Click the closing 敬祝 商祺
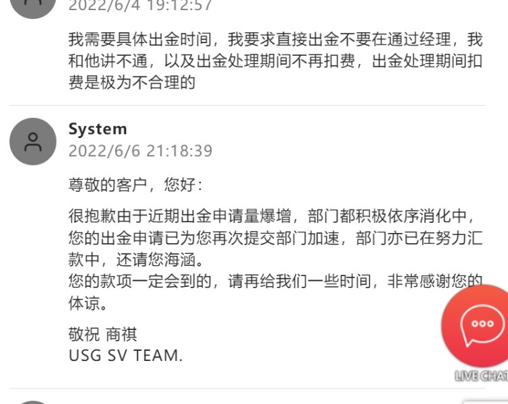 [102, 335]
